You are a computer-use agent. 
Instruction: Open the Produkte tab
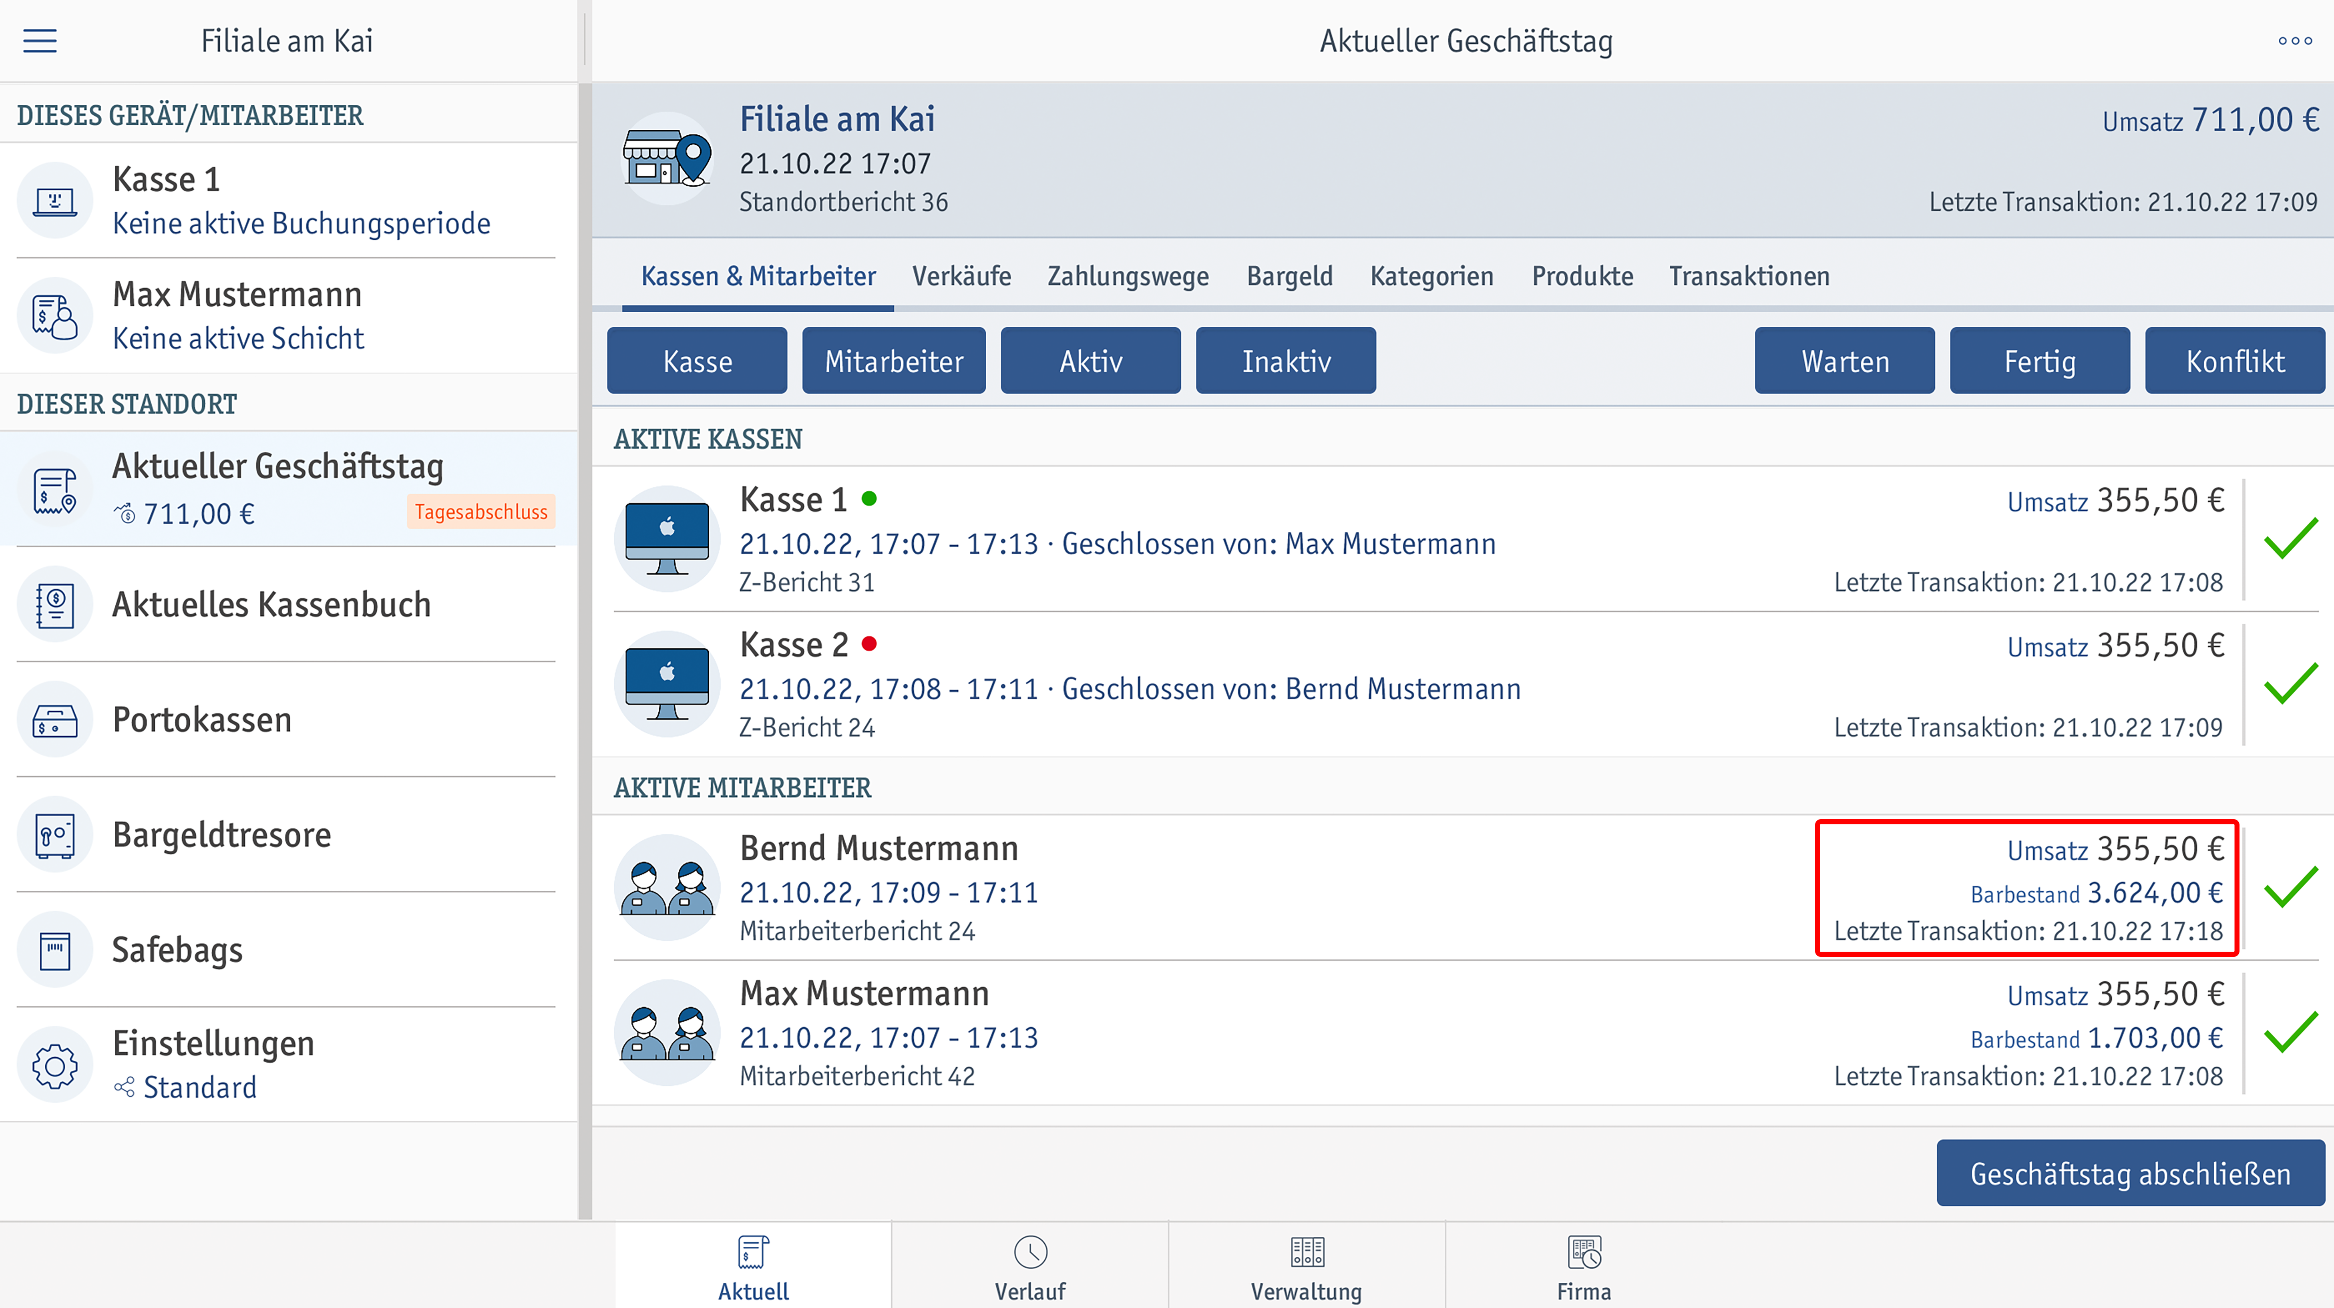[1582, 276]
